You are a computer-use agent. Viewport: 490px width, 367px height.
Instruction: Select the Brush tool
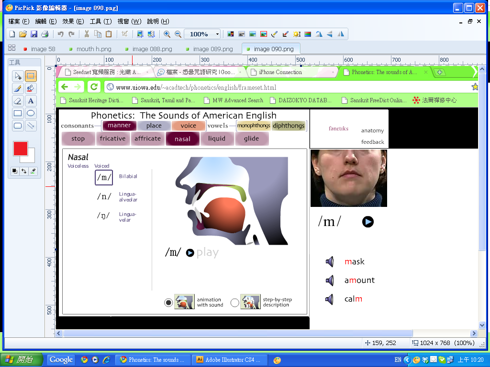[18, 88]
